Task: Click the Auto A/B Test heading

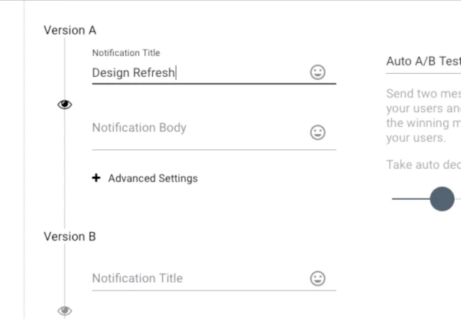Action: 423,61
